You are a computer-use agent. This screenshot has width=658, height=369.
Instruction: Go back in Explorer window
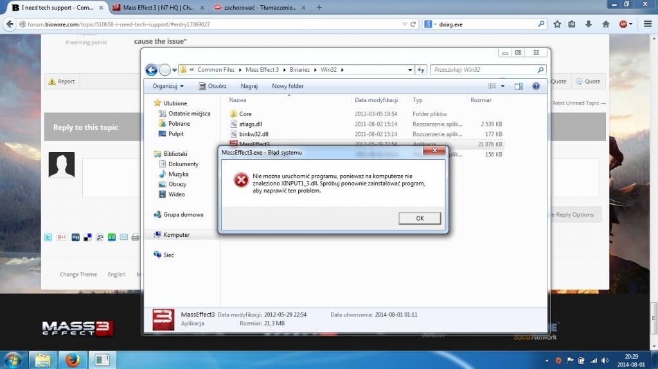[152, 69]
